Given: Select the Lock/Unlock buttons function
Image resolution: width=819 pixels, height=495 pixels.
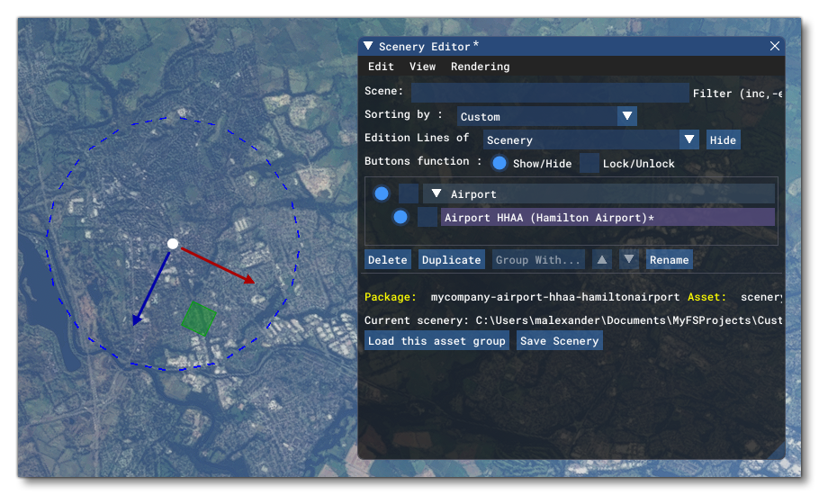Looking at the screenshot, I should click(589, 163).
